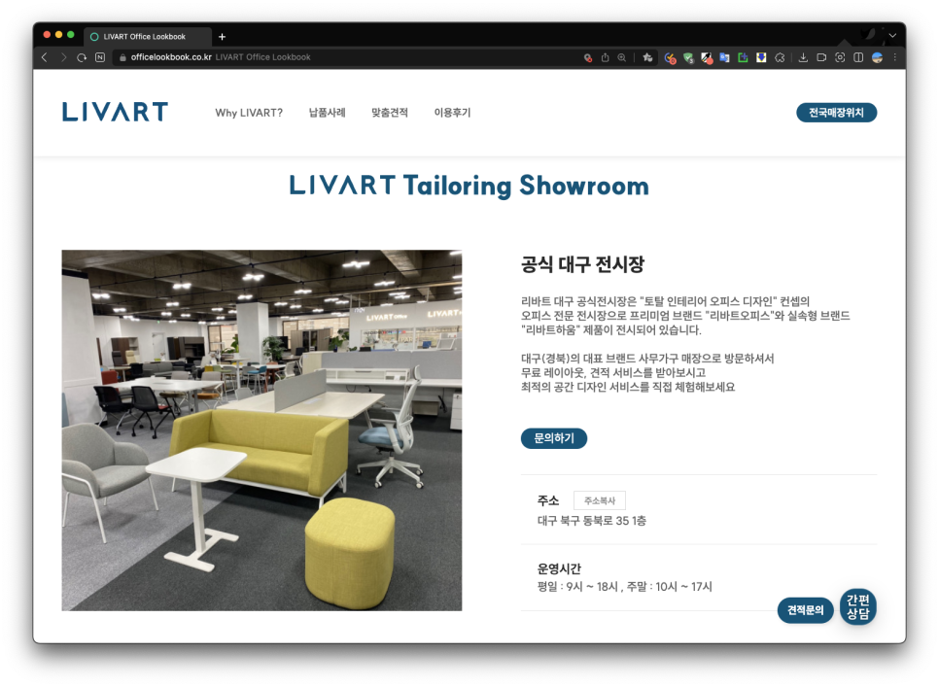Copy address with 주소복사 button
The width and height of the screenshot is (939, 687).
(x=600, y=500)
